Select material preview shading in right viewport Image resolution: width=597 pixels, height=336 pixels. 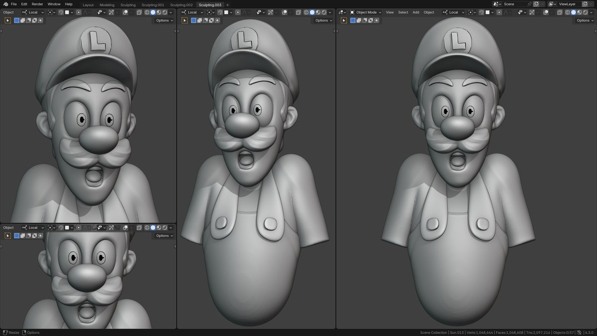579,12
